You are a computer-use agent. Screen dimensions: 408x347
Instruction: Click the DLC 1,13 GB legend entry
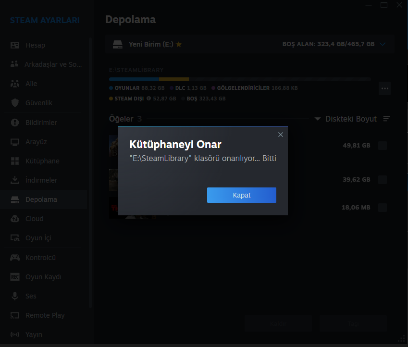click(x=188, y=88)
